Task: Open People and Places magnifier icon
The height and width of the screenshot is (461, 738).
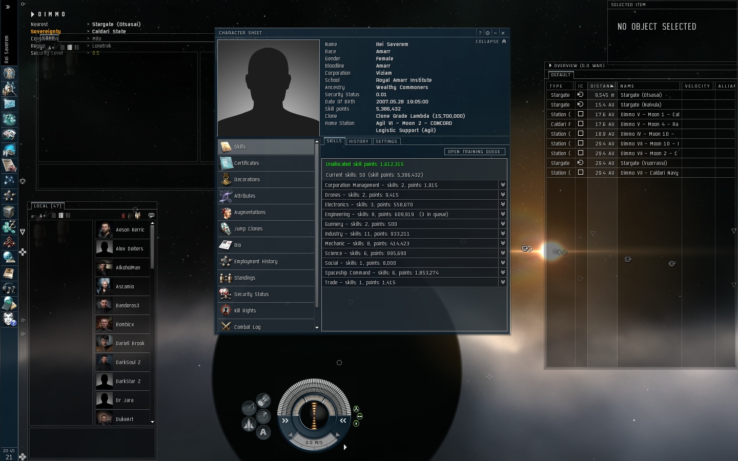Action: click(x=9, y=88)
